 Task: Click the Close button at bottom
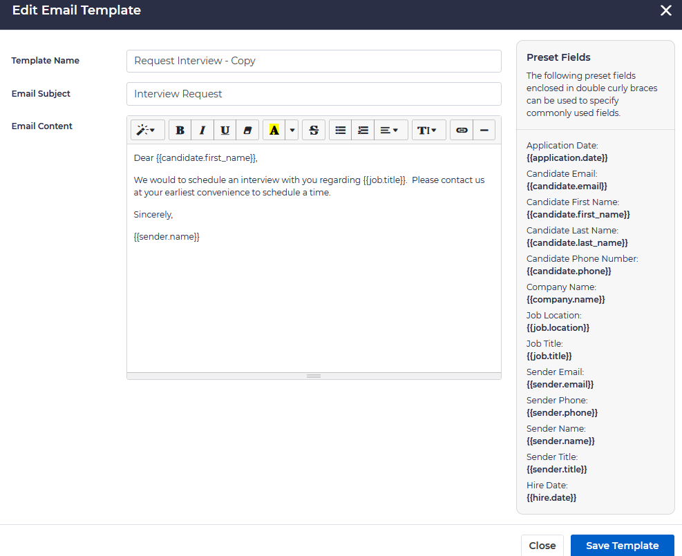tap(542, 546)
